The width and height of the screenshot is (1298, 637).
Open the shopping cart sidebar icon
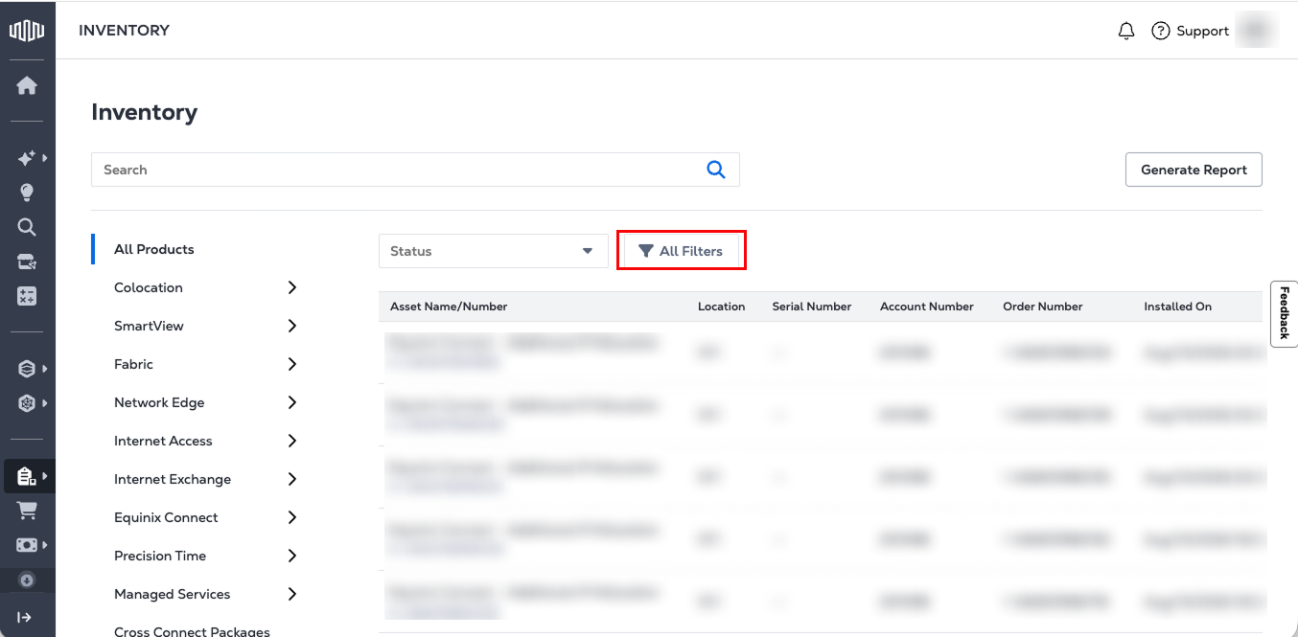click(27, 511)
